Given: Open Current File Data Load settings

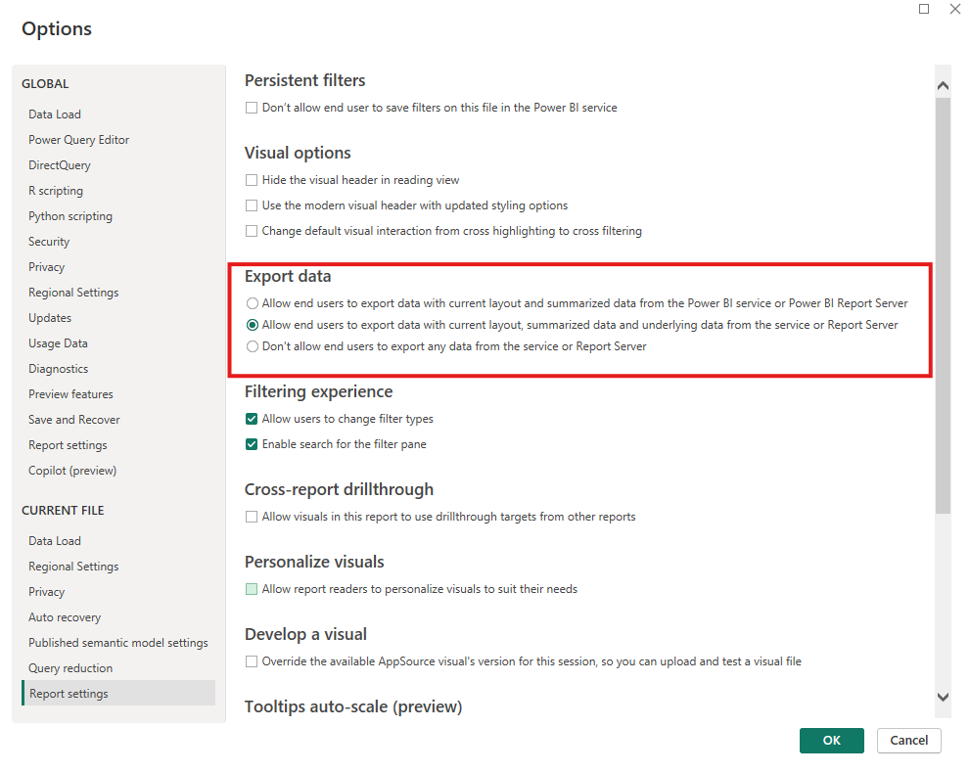Looking at the screenshot, I should coord(55,541).
